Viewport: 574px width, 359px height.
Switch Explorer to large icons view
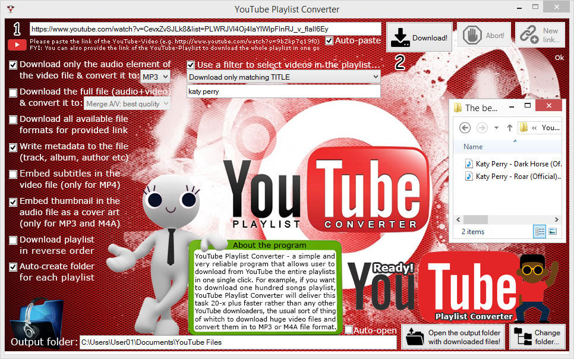[x=553, y=232]
